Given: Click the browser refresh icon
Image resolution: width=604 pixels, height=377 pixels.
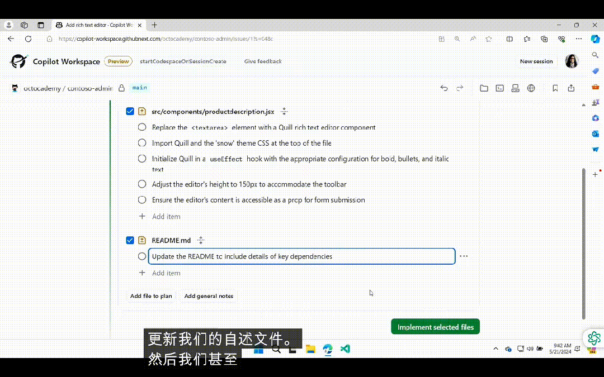Looking at the screenshot, I should click(x=28, y=39).
